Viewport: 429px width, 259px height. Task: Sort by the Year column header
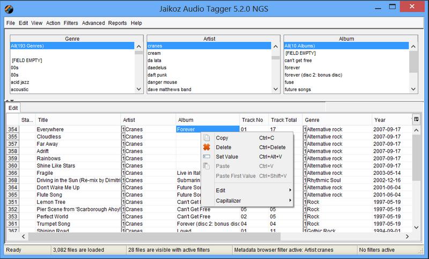pyautogui.click(x=392, y=120)
